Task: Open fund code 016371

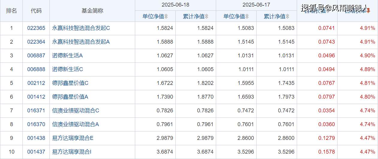Action: 36,111
